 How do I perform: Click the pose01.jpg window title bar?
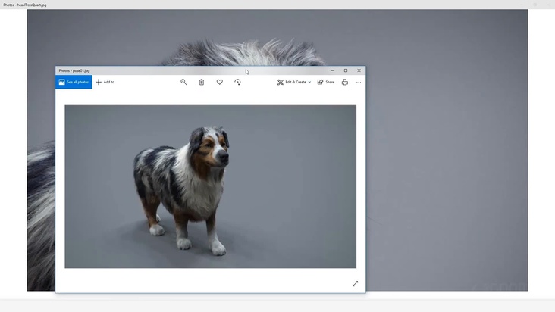click(x=190, y=70)
